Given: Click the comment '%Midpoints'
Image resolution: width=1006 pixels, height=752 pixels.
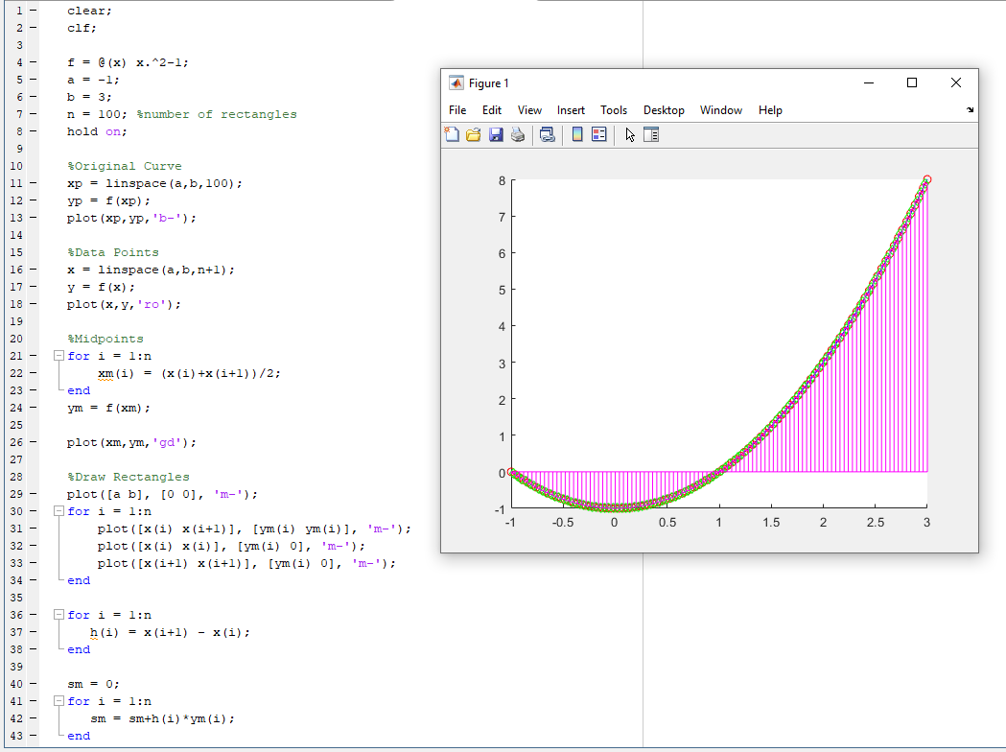Looking at the screenshot, I should [105, 339].
